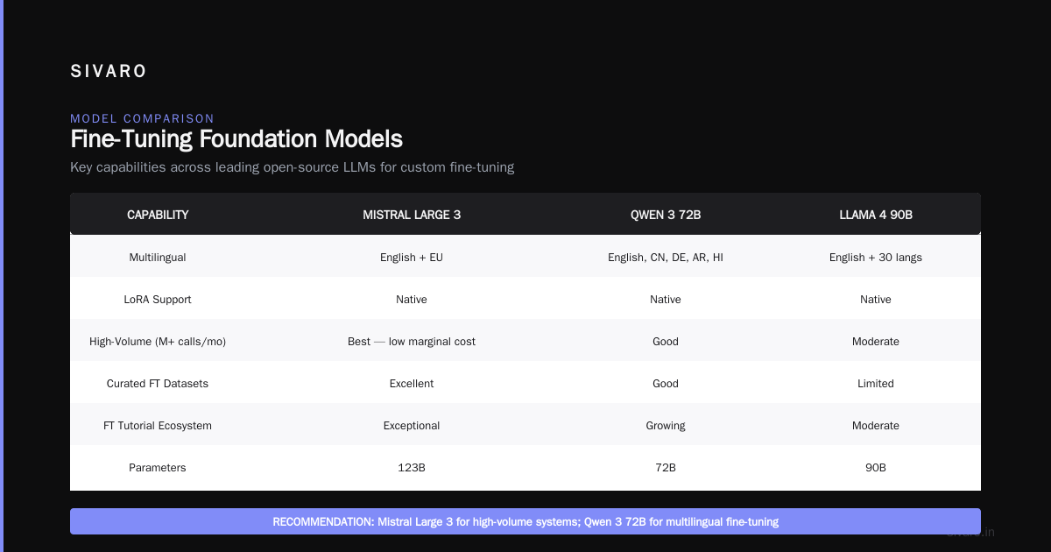1051x552 pixels.
Task: Click the subtitle about open-source LLMs
Action: tap(292, 167)
